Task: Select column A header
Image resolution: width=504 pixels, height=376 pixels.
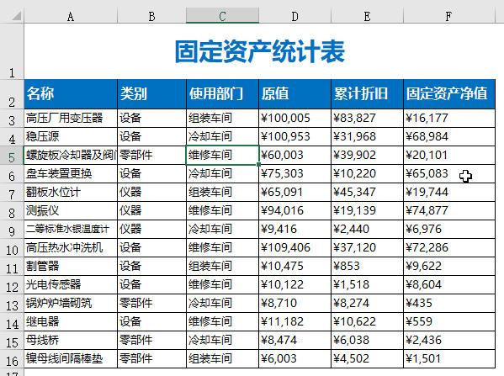Action: point(71,16)
